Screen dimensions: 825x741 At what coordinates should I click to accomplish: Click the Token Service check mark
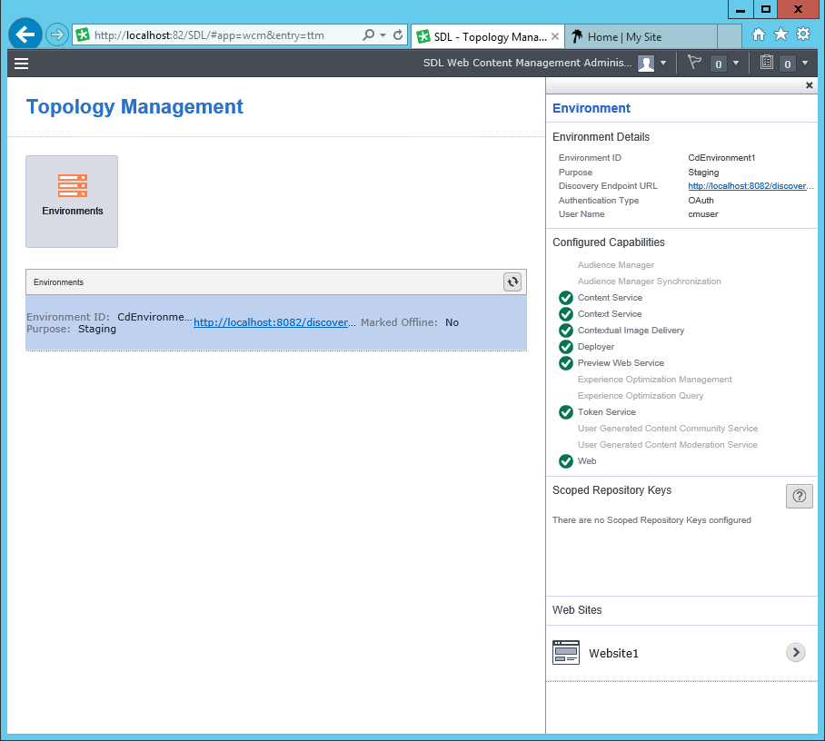(566, 412)
